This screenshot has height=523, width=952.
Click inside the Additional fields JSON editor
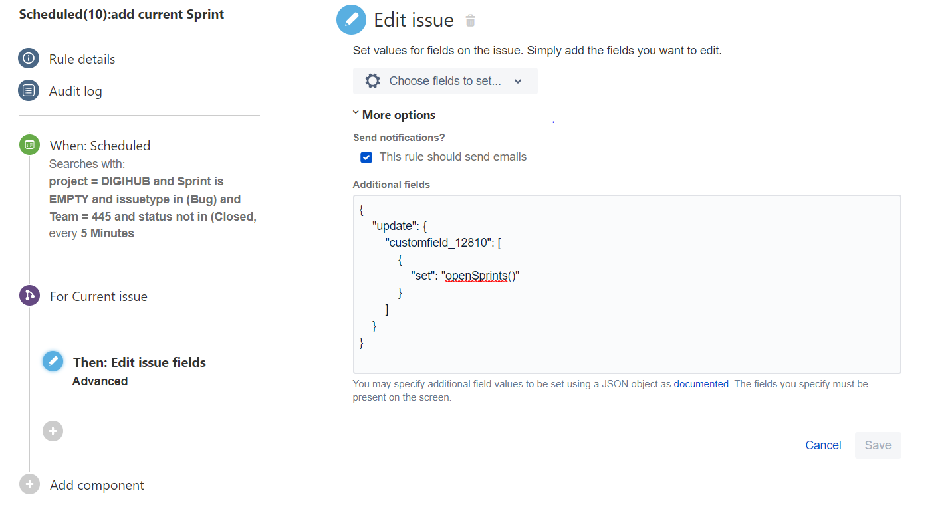point(626,284)
